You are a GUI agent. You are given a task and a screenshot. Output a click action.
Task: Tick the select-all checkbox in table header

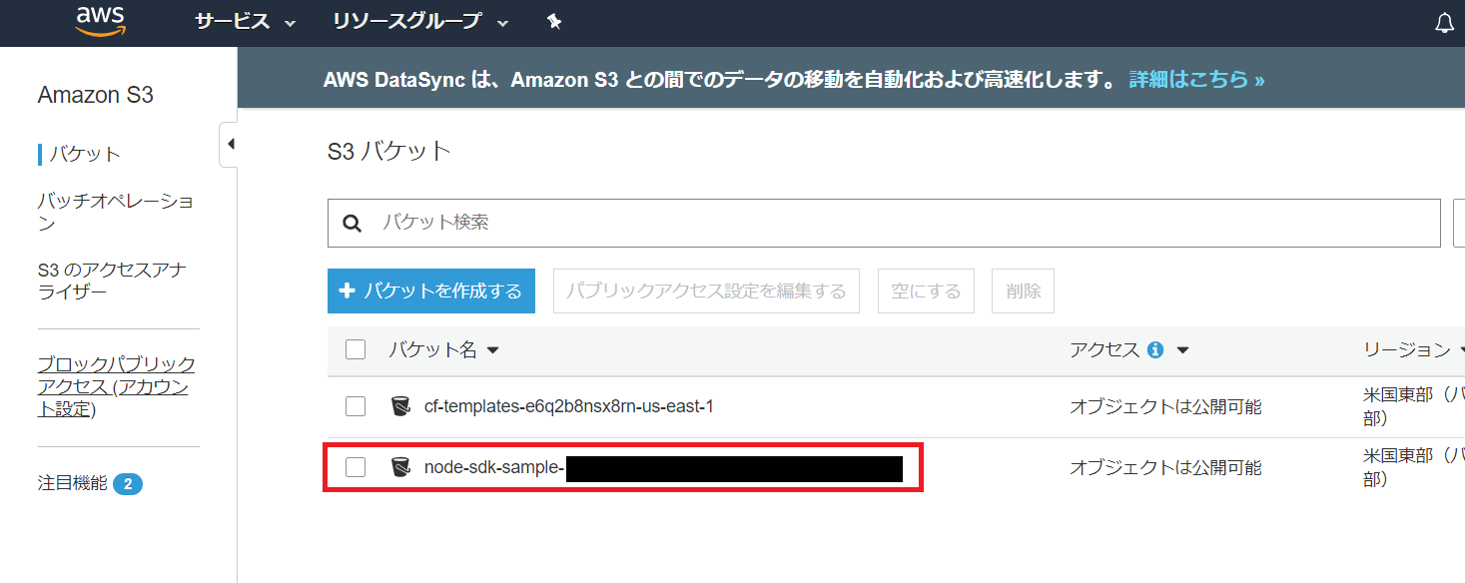click(x=356, y=349)
